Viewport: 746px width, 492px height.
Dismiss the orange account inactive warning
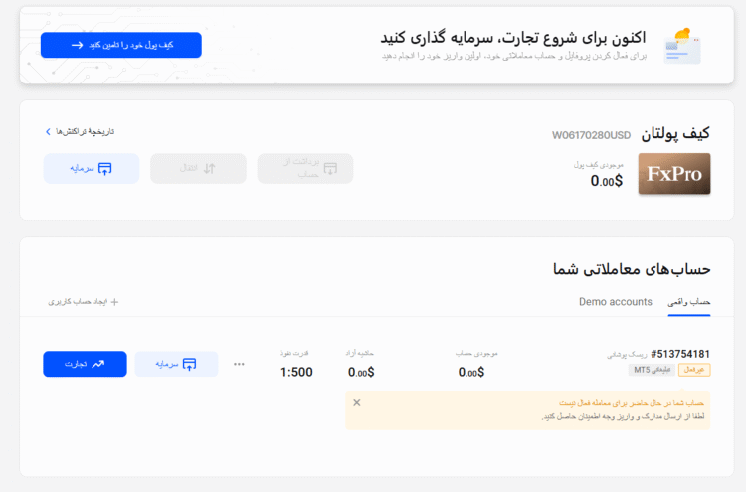pos(357,403)
